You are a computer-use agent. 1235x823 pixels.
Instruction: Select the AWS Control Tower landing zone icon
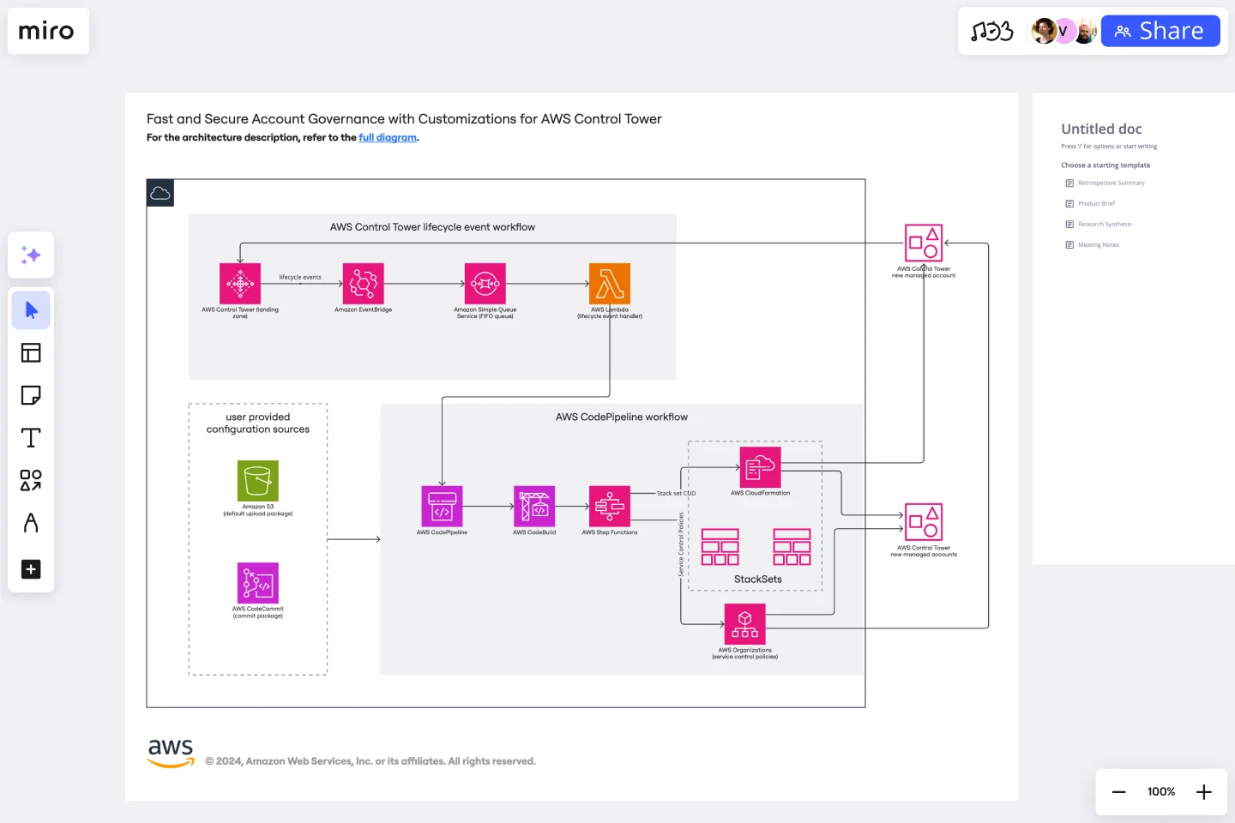tap(240, 284)
